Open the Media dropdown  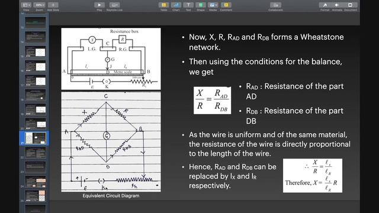[213, 5]
